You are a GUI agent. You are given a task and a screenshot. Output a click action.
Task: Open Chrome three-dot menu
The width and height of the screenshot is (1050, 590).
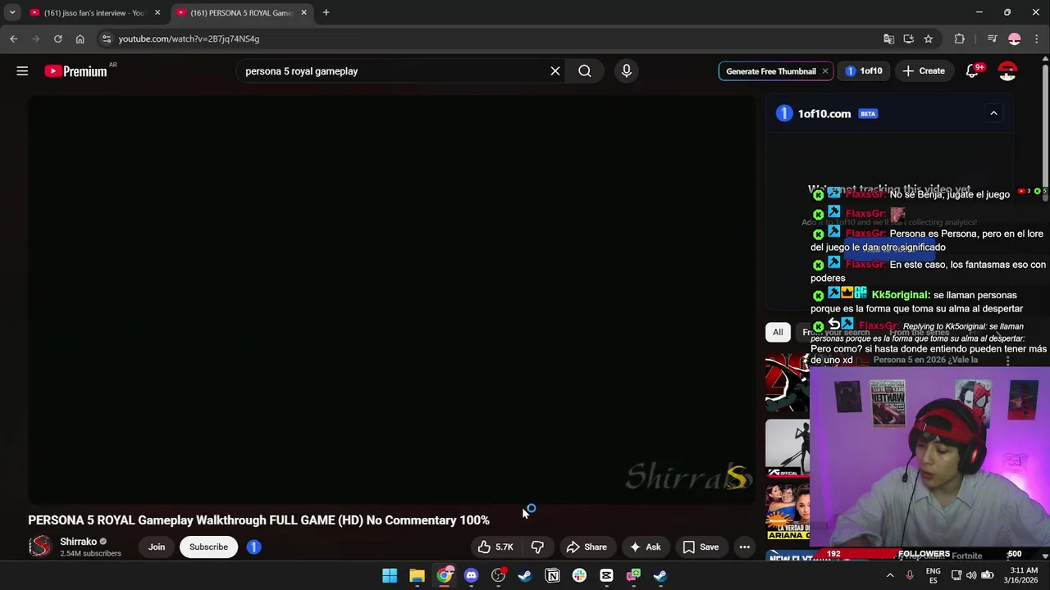point(1036,39)
